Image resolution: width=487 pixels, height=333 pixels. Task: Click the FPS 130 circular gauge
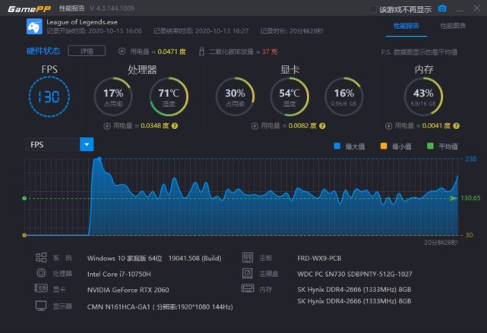(49, 97)
